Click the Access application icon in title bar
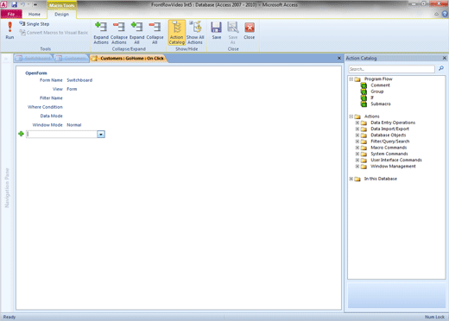 (3, 4)
